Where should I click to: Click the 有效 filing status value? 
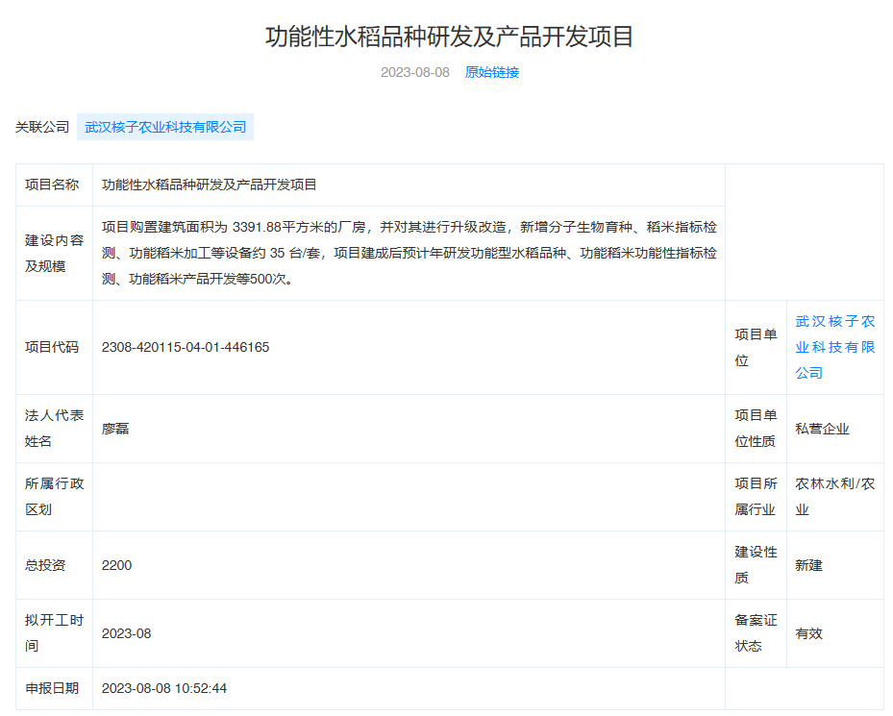(808, 633)
